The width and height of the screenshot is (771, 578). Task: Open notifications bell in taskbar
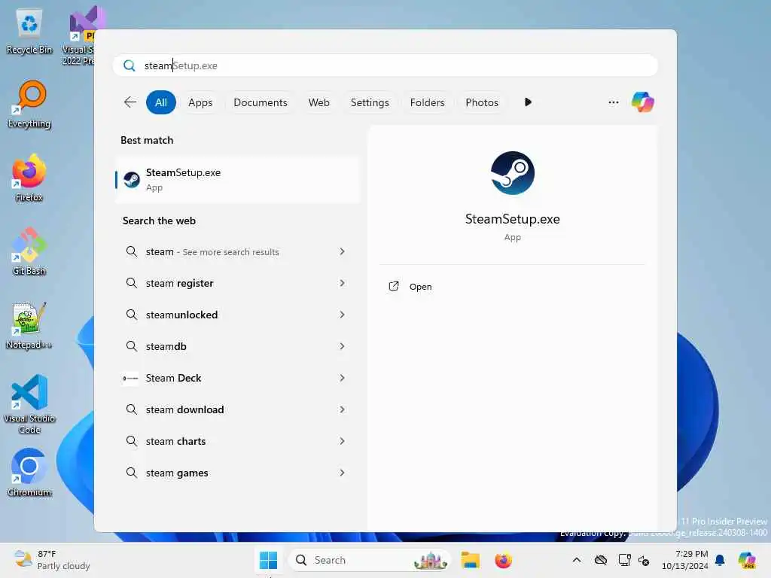(x=720, y=560)
